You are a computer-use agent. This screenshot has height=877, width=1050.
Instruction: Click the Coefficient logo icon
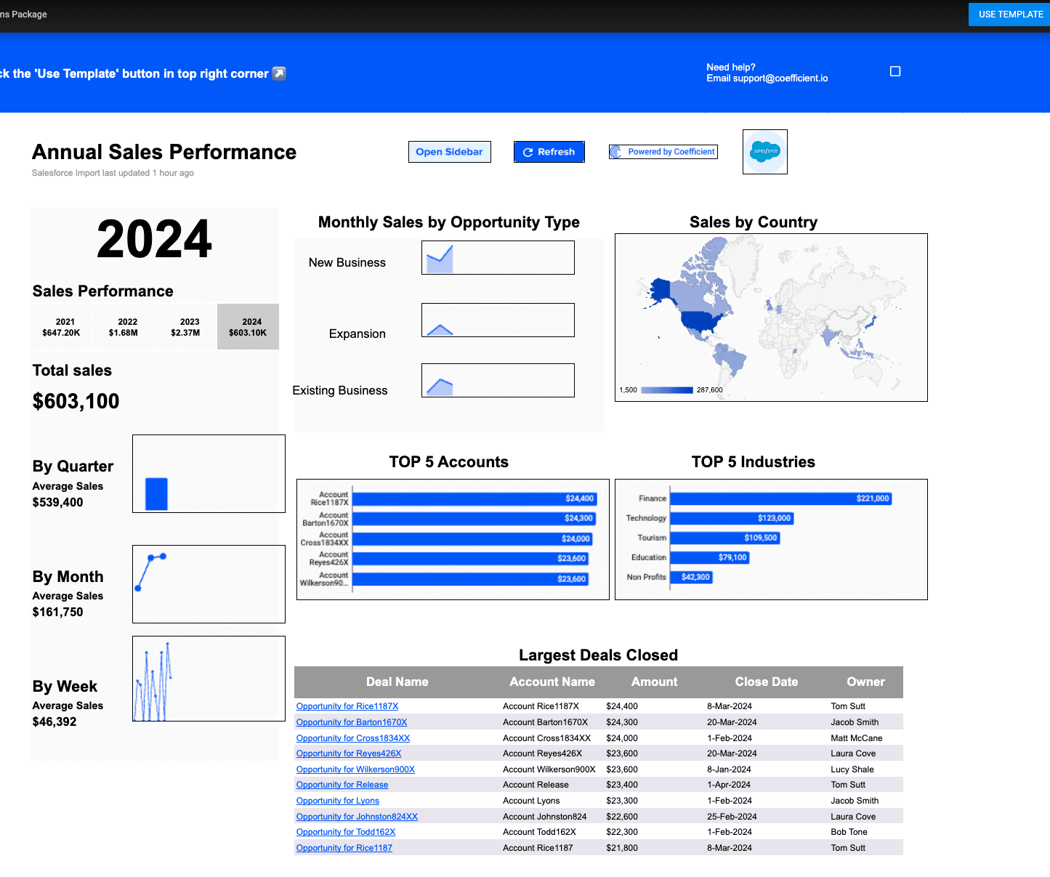click(616, 152)
